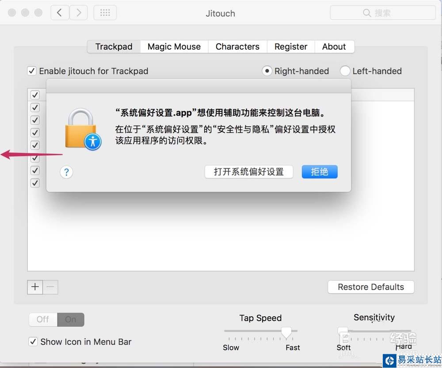Click the forward navigation arrow
442x368 pixels.
coord(78,13)
